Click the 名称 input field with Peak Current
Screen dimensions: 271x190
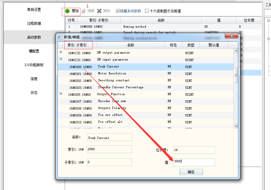(110, 137)
